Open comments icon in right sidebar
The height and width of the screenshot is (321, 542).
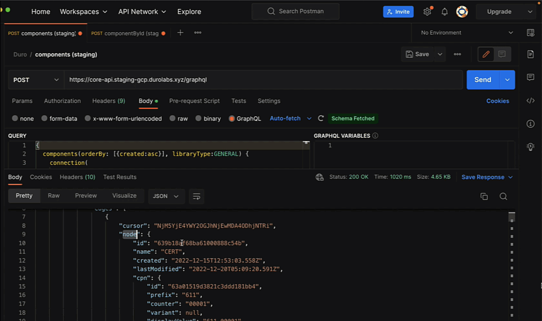tap(530, 77)
